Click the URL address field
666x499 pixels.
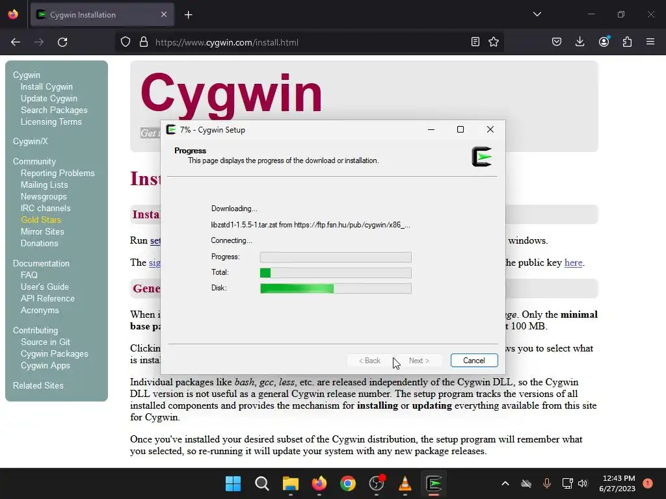pyautogui.click(x=310, y=42)
